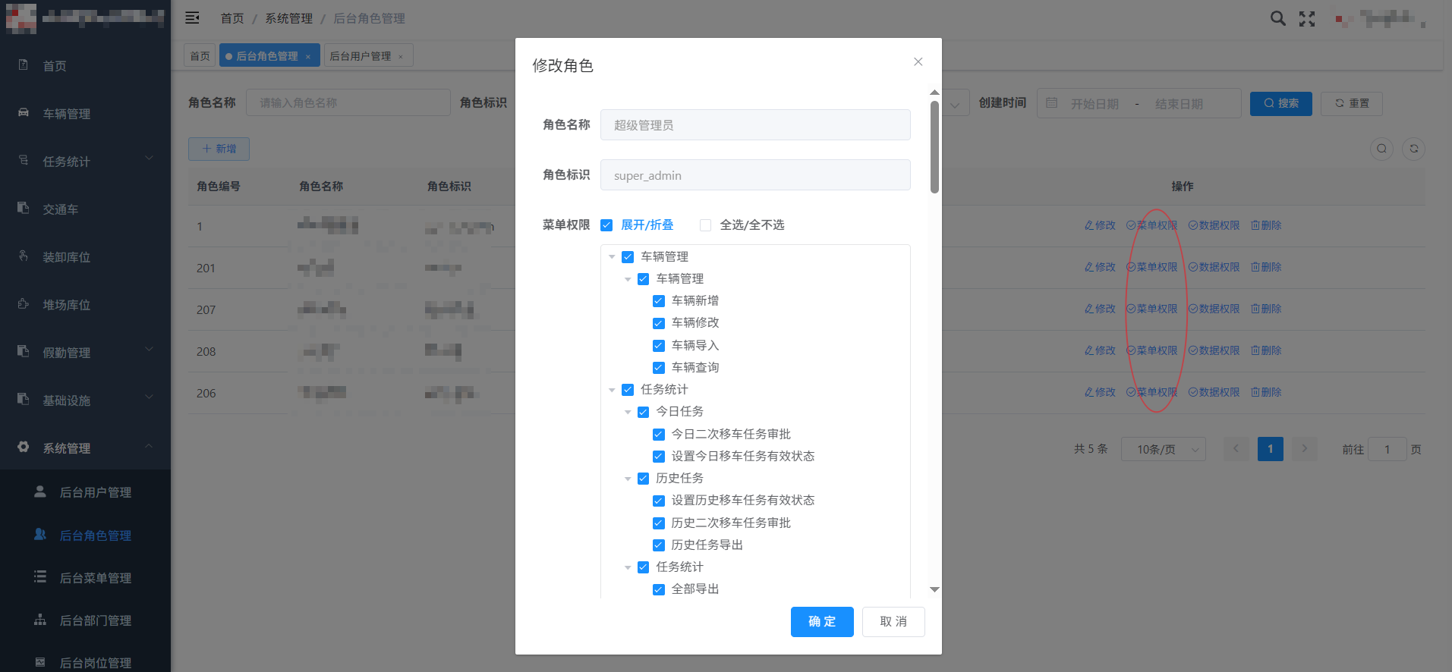Screen dimensions: 1452x672
Task: Collapse the top-level 任务统计 tree node arrow
Action: [612, 390]
